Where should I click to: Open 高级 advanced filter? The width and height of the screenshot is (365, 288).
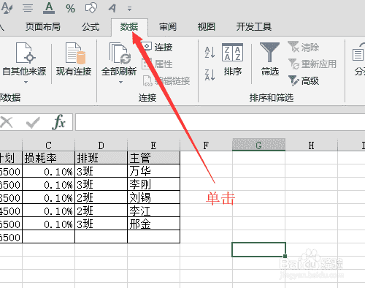coord(304,81)
